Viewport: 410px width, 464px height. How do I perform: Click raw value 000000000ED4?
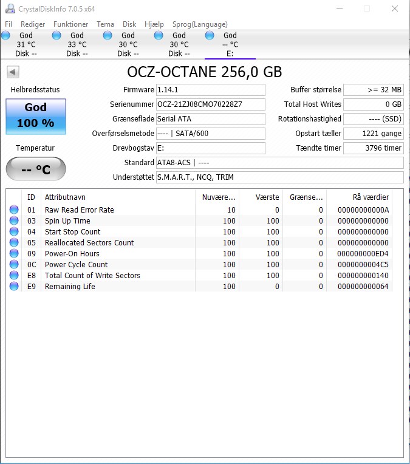pos(363,254)
